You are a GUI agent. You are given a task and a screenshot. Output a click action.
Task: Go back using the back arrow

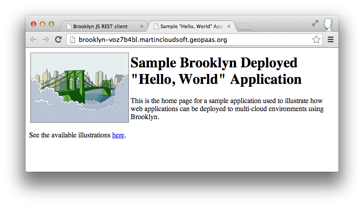click(x=33, y=40)
